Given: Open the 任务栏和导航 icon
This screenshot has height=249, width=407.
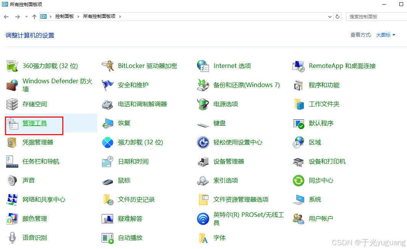Looking at the screenshot, I should 12,162.
